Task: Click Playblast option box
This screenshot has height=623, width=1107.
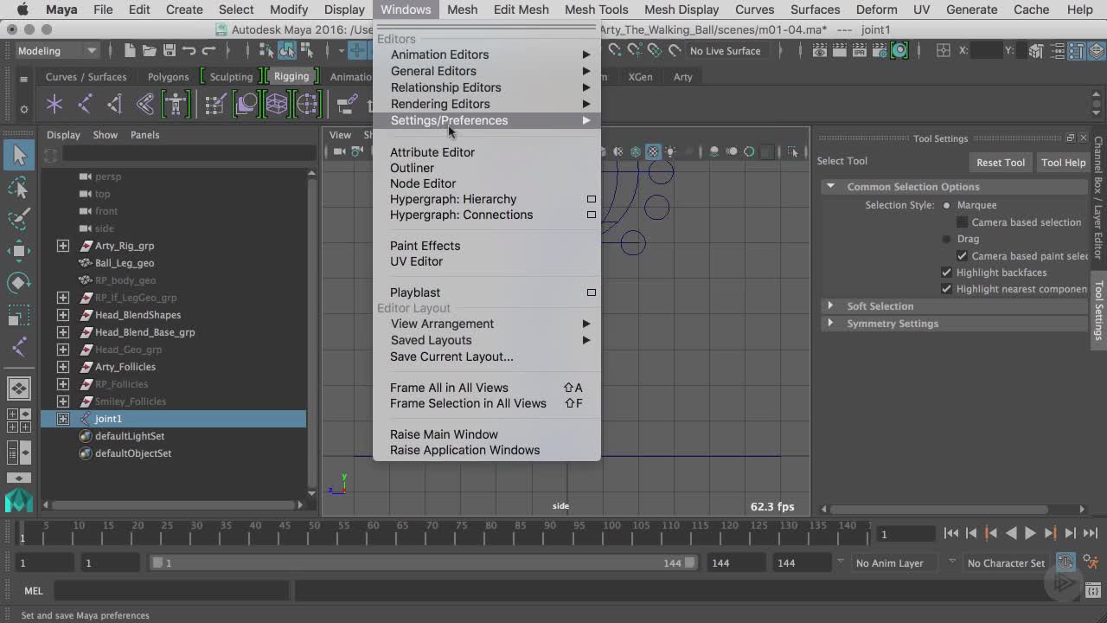Action: pos(592,292)
